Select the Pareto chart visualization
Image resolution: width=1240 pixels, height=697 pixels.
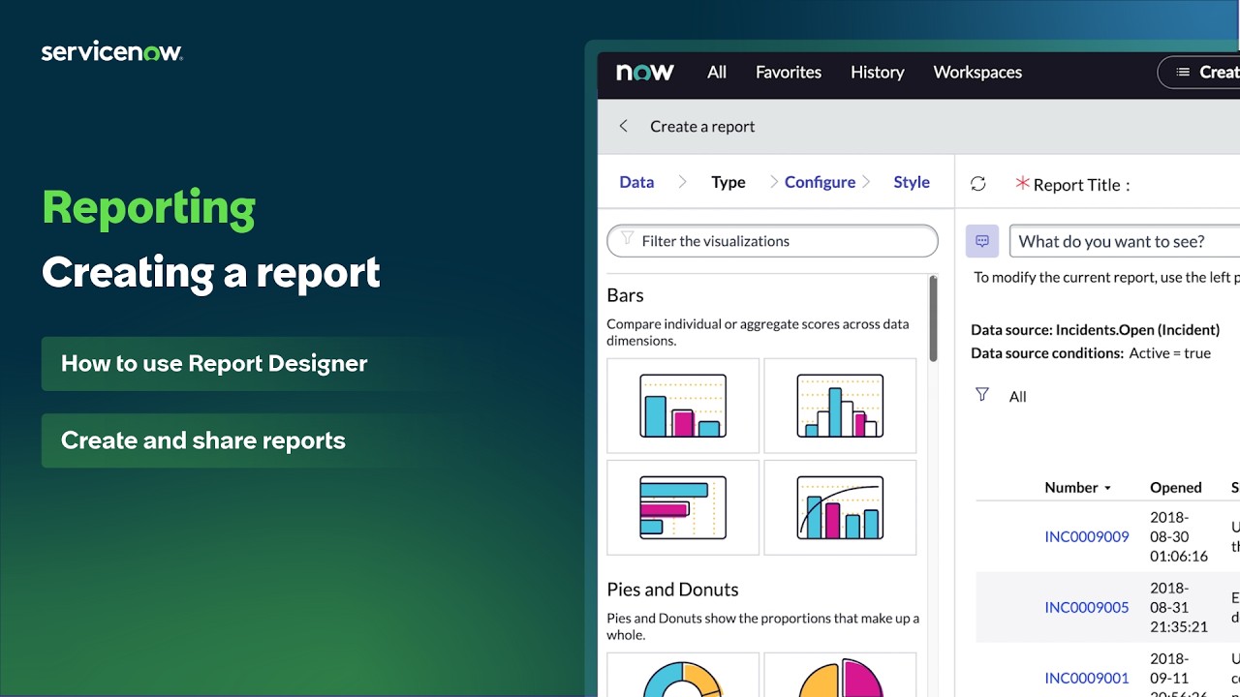coord(840,507)
